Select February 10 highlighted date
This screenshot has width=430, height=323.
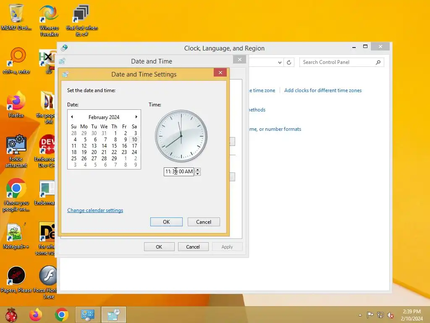(x=134, y=140)
